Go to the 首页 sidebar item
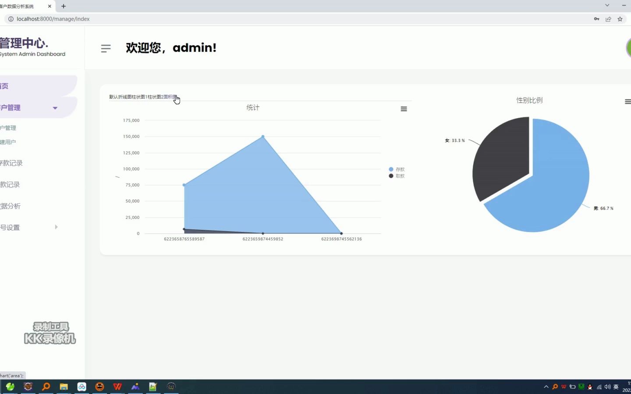 (x=39, y=86)
